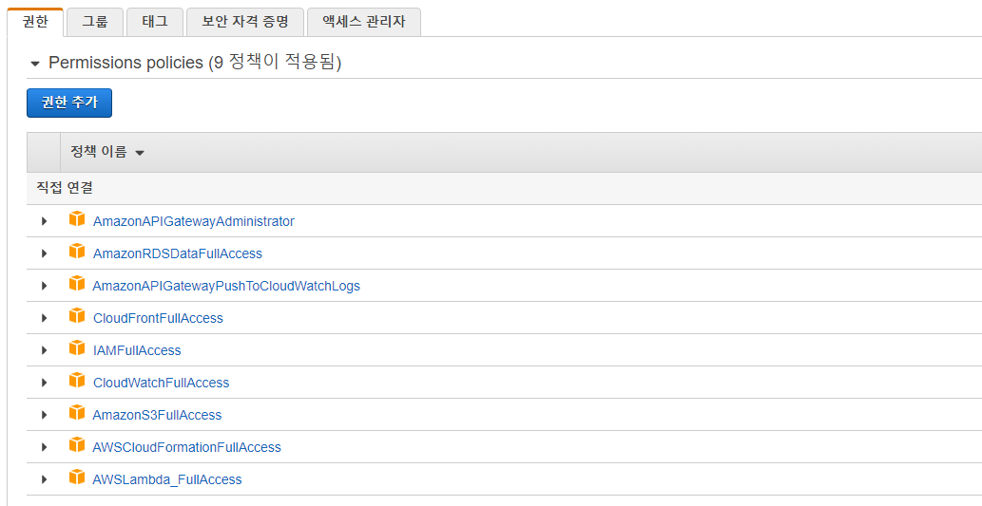Click the policy box icon beside CloudFrontFullAccess
Image resolution: width=982 pixels, height=506 pixels.
(77, 316)
